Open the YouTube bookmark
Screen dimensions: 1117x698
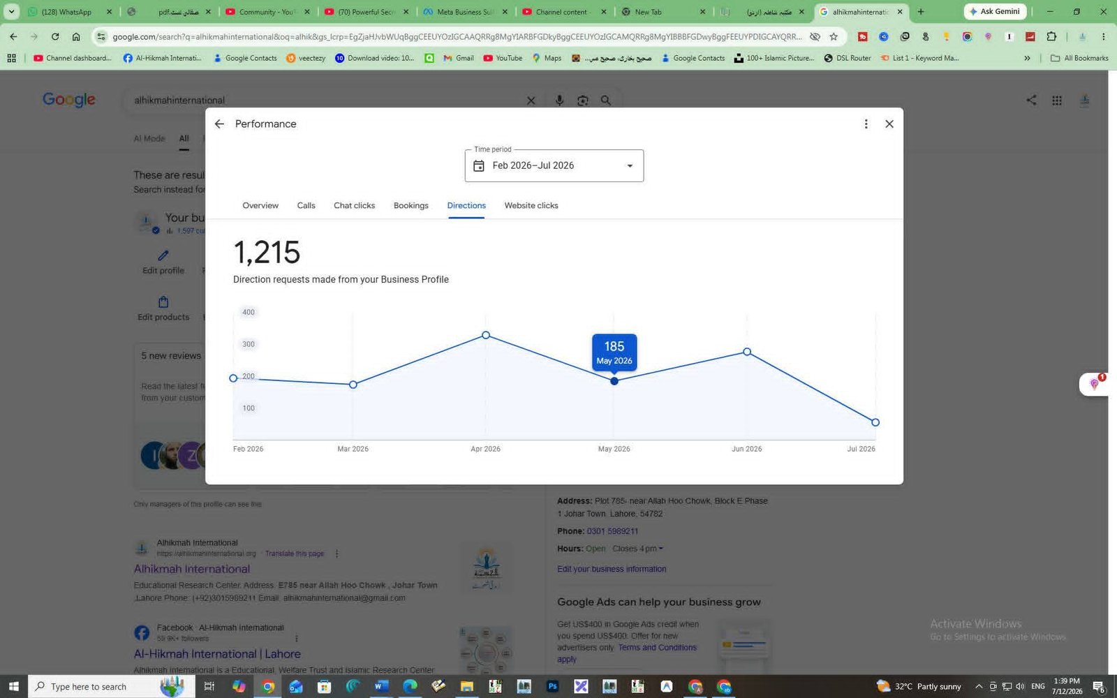503,58
